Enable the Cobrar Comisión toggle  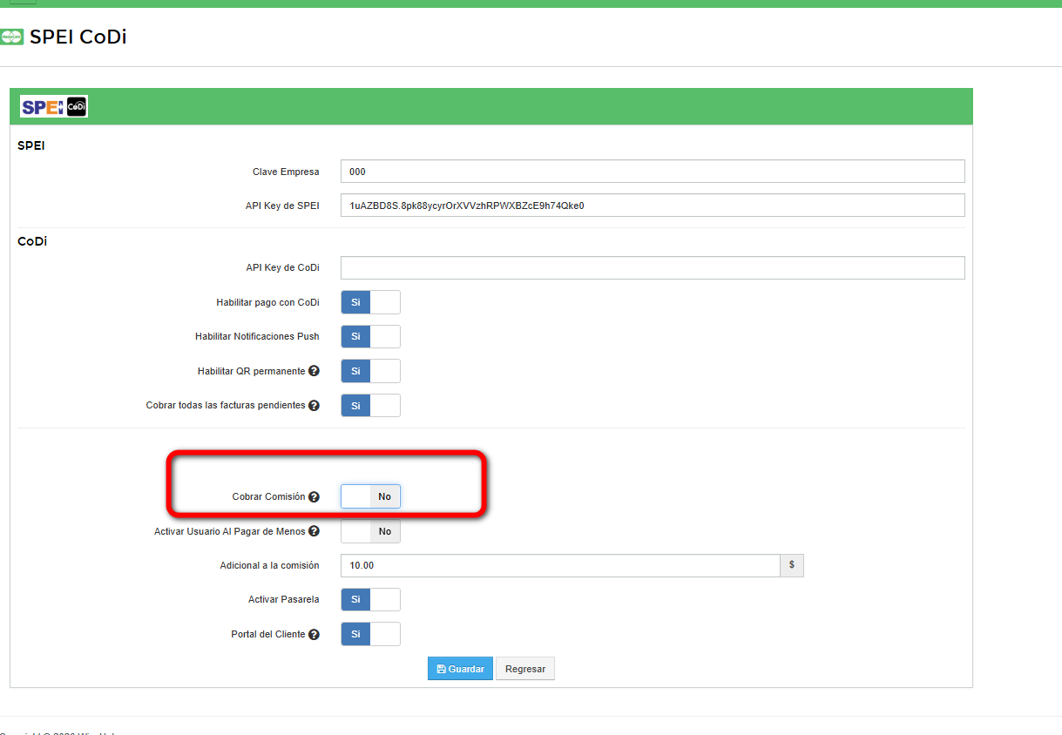[x=370, y=496]
